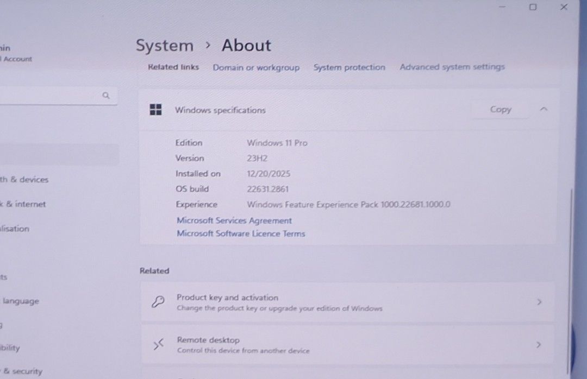Click the magnifier icon in the search box
587x379 pixels.
pos(106,96)
